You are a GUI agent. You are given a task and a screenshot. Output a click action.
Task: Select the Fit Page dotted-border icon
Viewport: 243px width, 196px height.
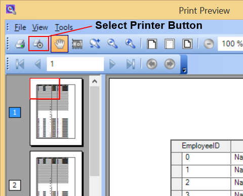click(x=170, y=44)
